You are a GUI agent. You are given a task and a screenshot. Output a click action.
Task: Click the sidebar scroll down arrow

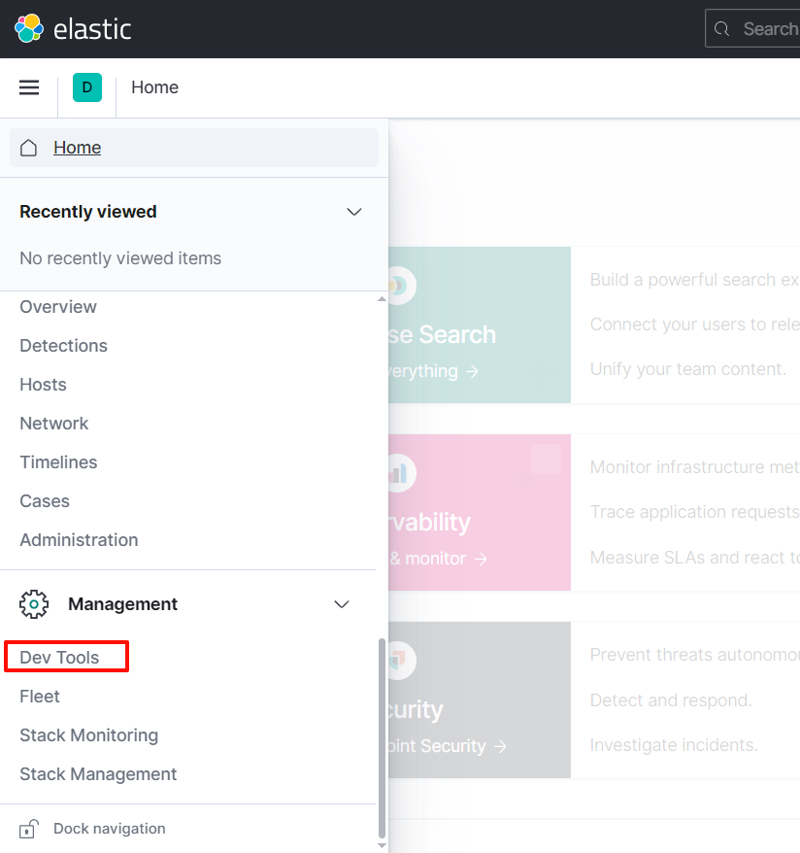pos(383,845)
